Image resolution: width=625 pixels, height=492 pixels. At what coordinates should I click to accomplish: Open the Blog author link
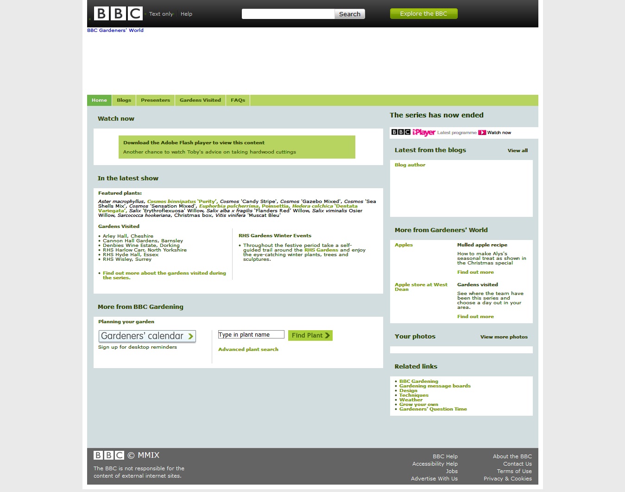coord(410,165)
